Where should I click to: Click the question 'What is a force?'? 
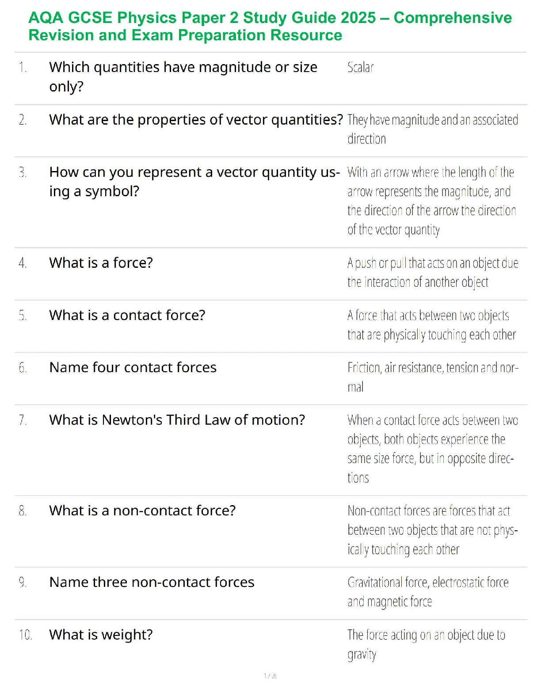pos(101,263)
